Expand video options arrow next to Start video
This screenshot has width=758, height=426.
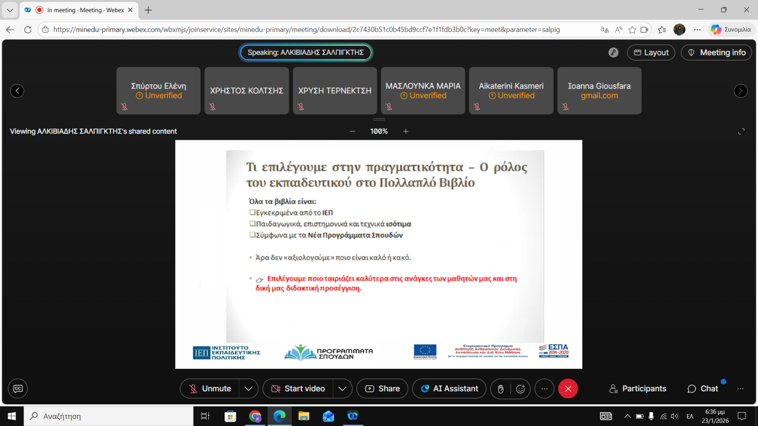(x=342, y=389)
